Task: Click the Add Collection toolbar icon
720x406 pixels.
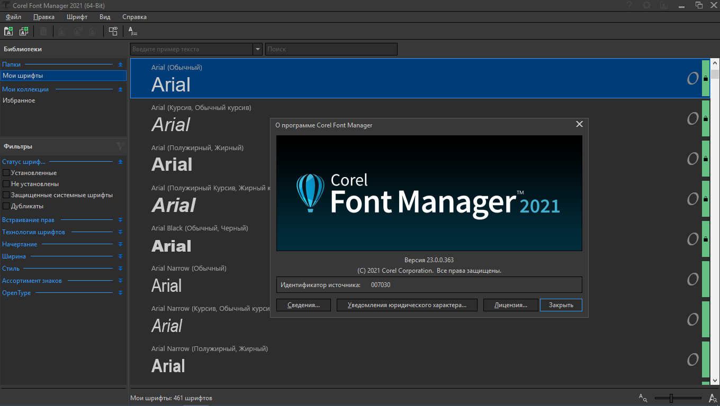Action: coord(24,31)
